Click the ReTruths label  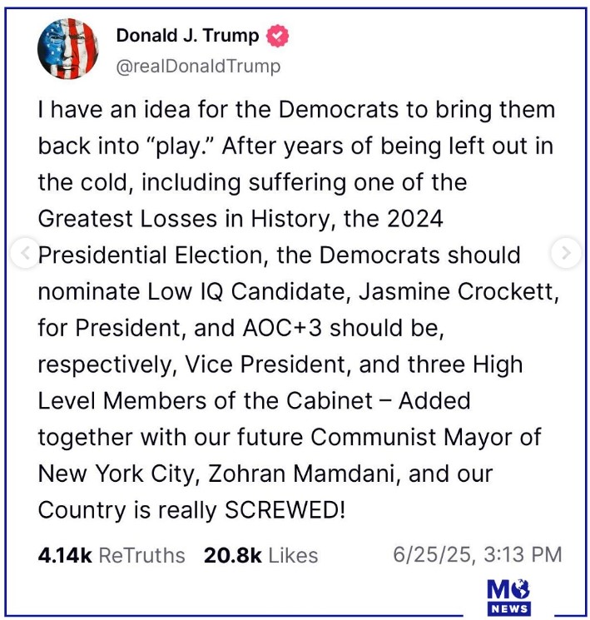pyautogui.click(x=141, y=556)
